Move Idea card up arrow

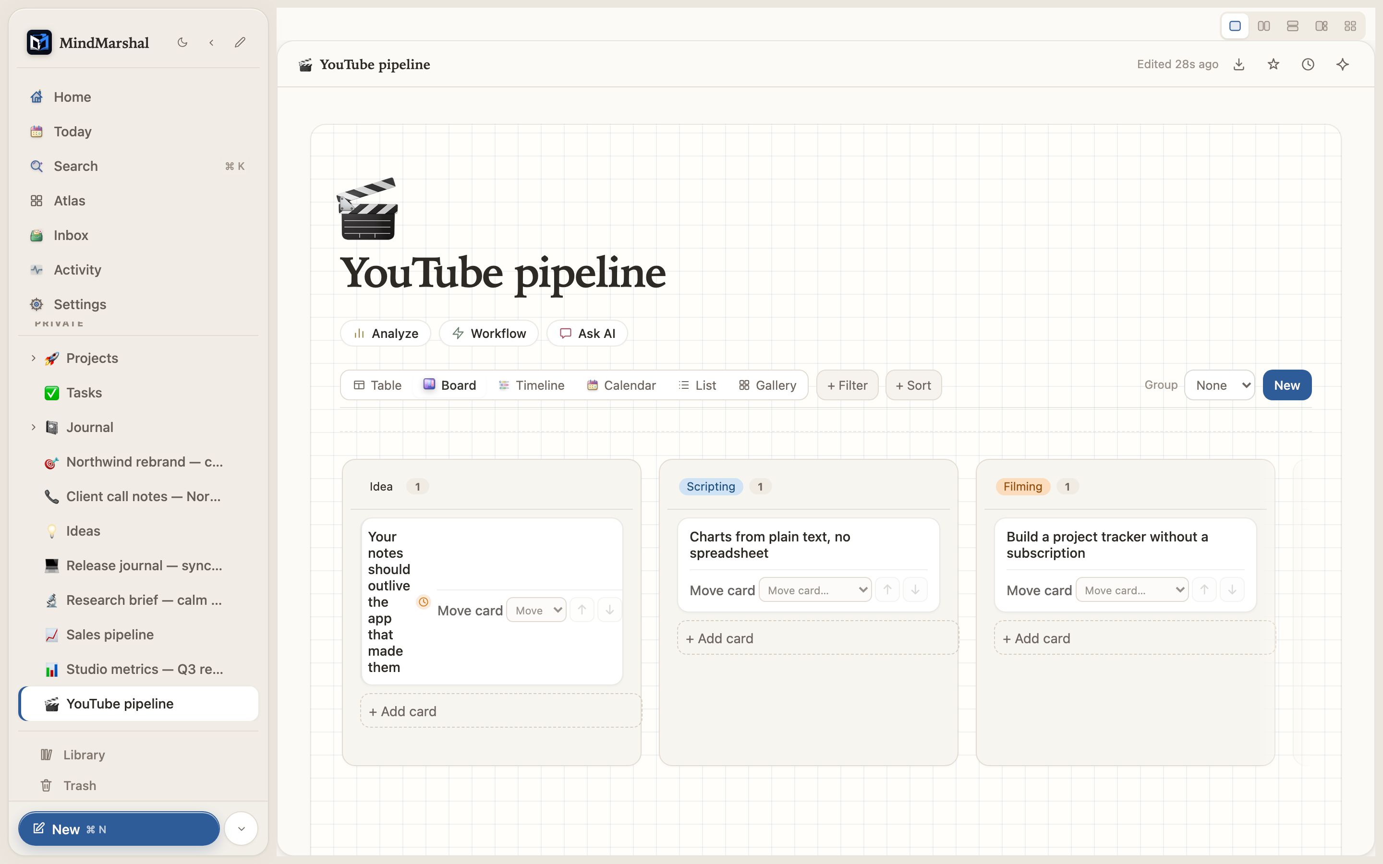[582, 610]
